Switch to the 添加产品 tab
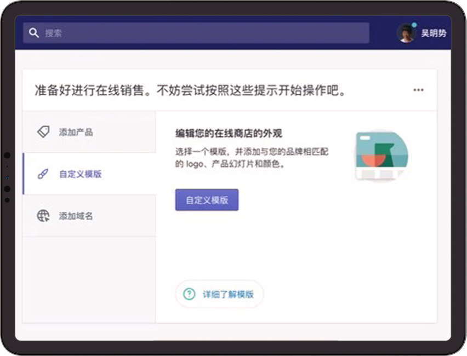Image resolution: width=467 pixels, height=356 pixels. 76,132
